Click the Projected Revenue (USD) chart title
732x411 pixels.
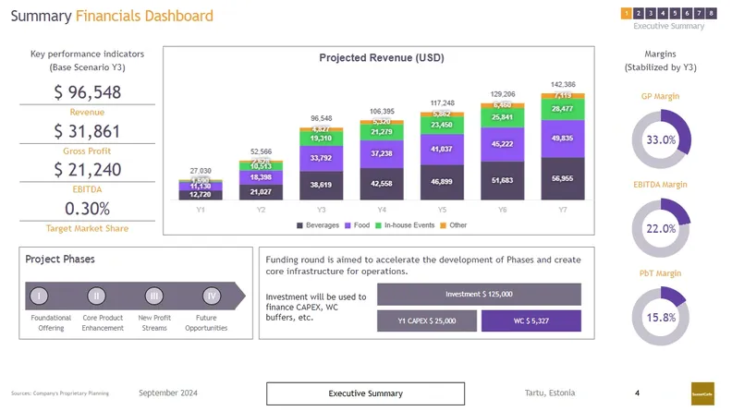pos(382,58)
